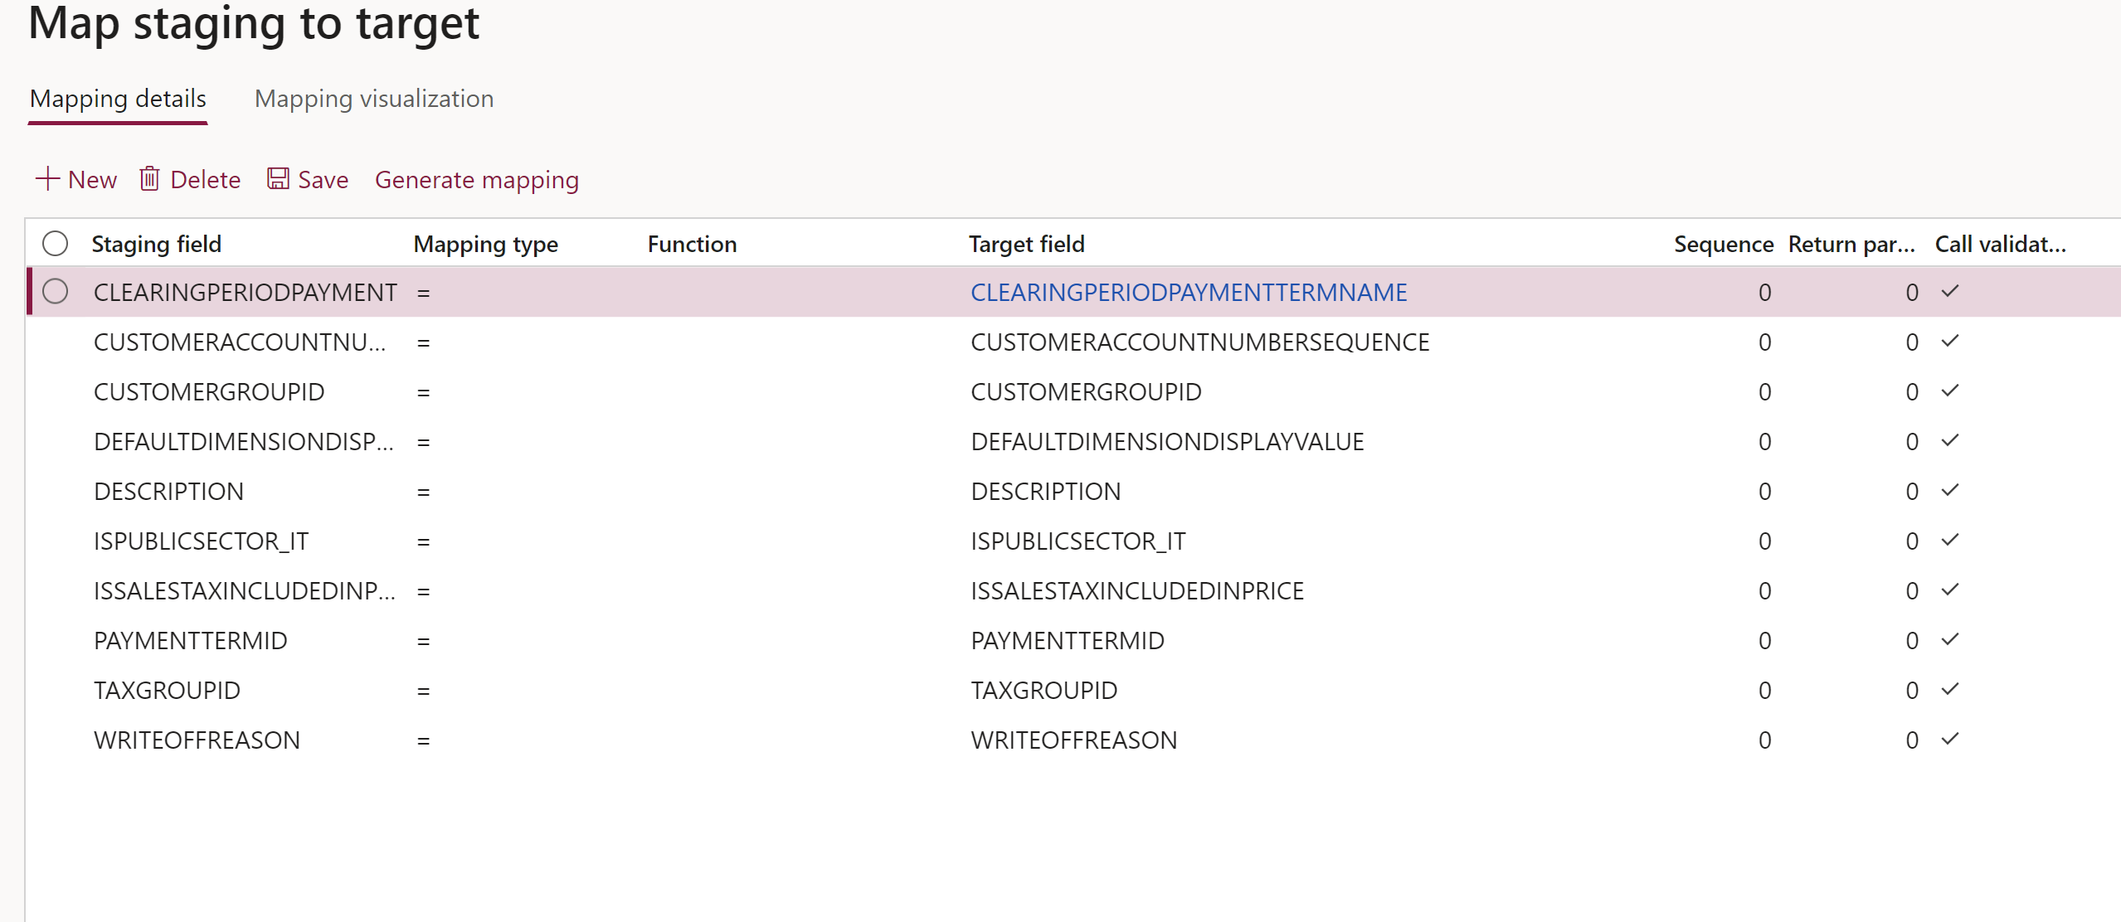
Task: Switch to Mapping visualization tab
Action: (x=373, y=99)
